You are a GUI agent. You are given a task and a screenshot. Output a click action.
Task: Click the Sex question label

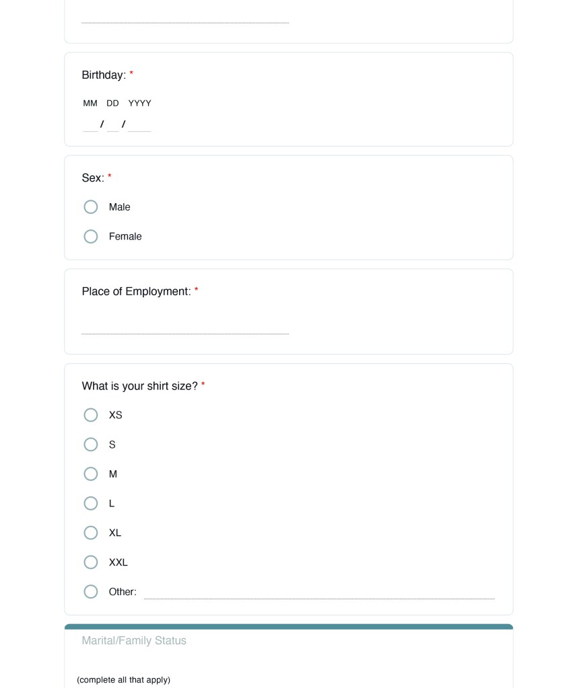pos(93,178)
